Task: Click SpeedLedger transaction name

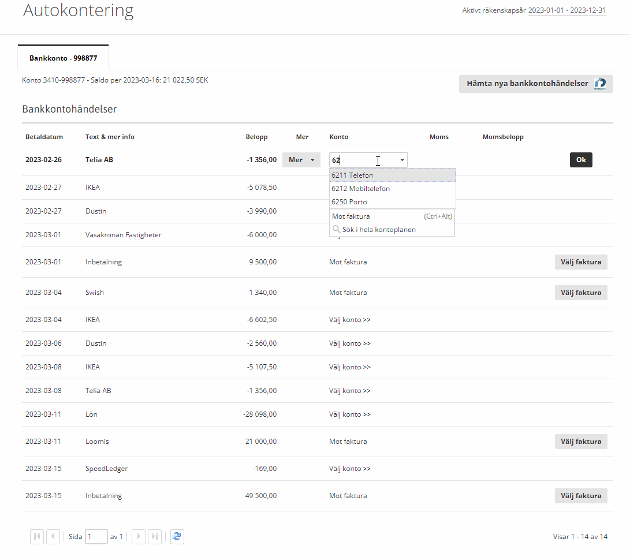Action: 106,469
